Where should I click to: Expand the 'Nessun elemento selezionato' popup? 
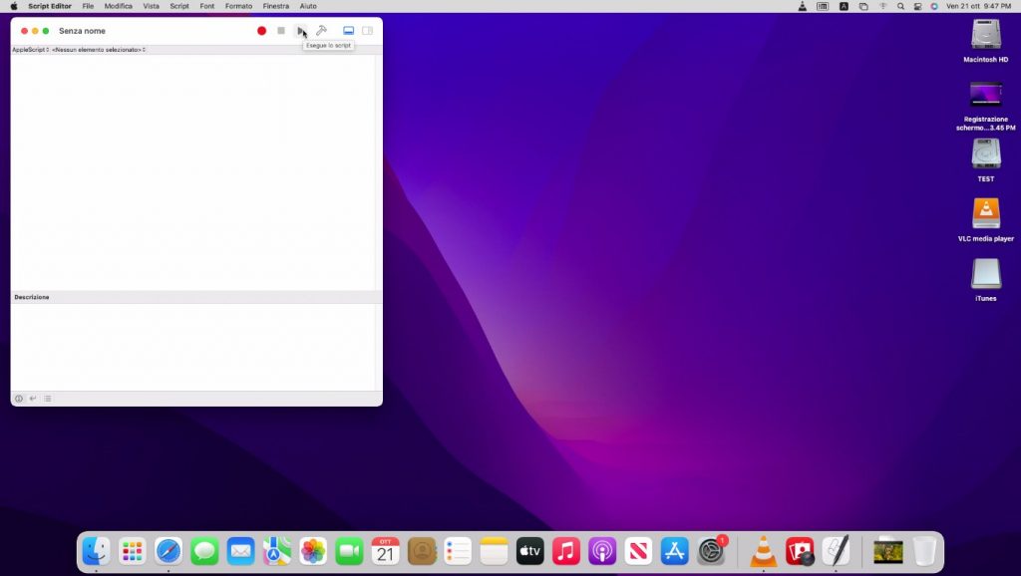click(98, 49)
